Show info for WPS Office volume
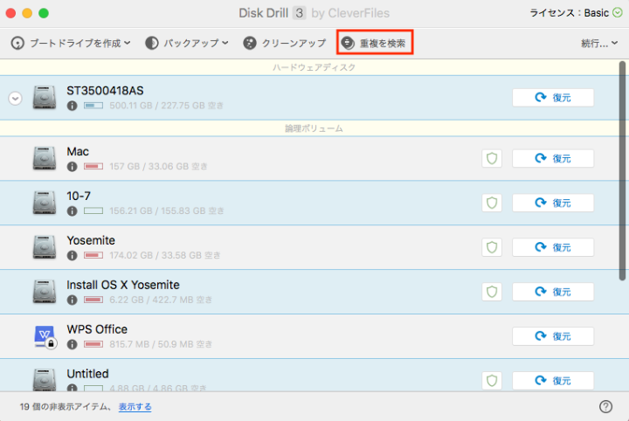The height and width of the screenshot is (421, 629). coord(73,344)
